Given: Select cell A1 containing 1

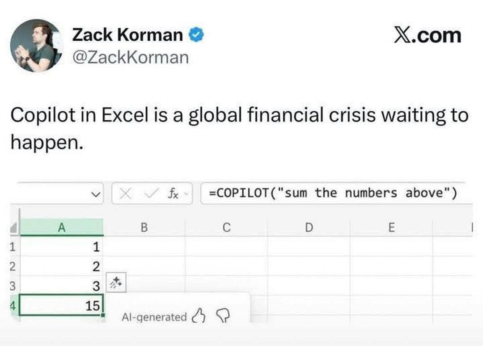Looking at the screenshot, I should pyautogui.click(x=62, y=247).
